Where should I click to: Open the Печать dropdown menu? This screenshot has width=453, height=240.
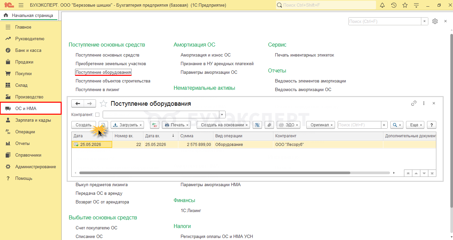point(176,125)
